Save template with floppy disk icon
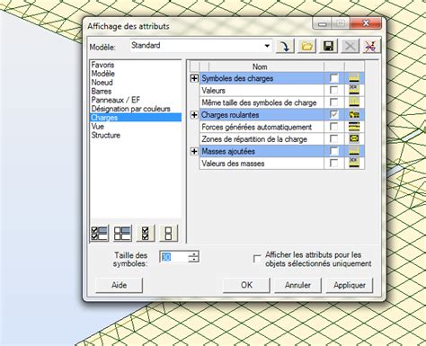The width and height of the screenshot is (426, 346). (328, 46)
